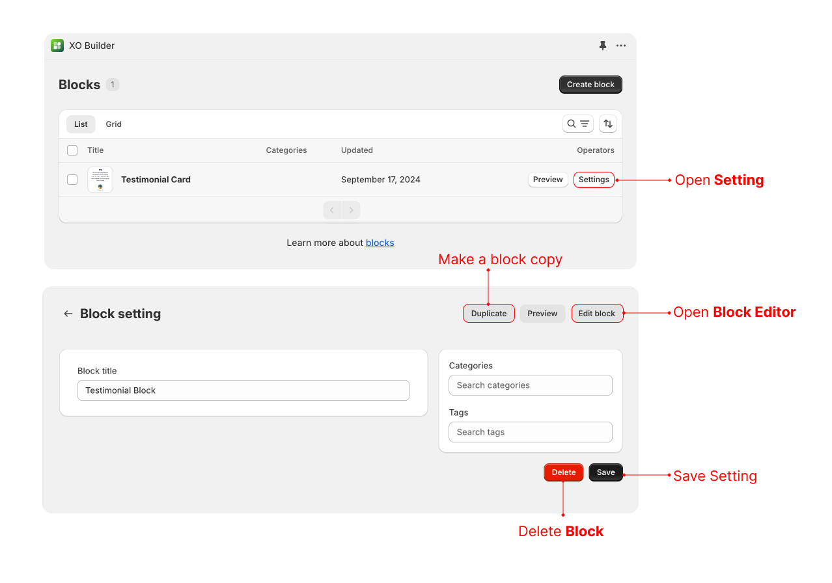Viewport: 832px width, 583px height.
Task: Switch to the List view tab
Action: point(81,124)
